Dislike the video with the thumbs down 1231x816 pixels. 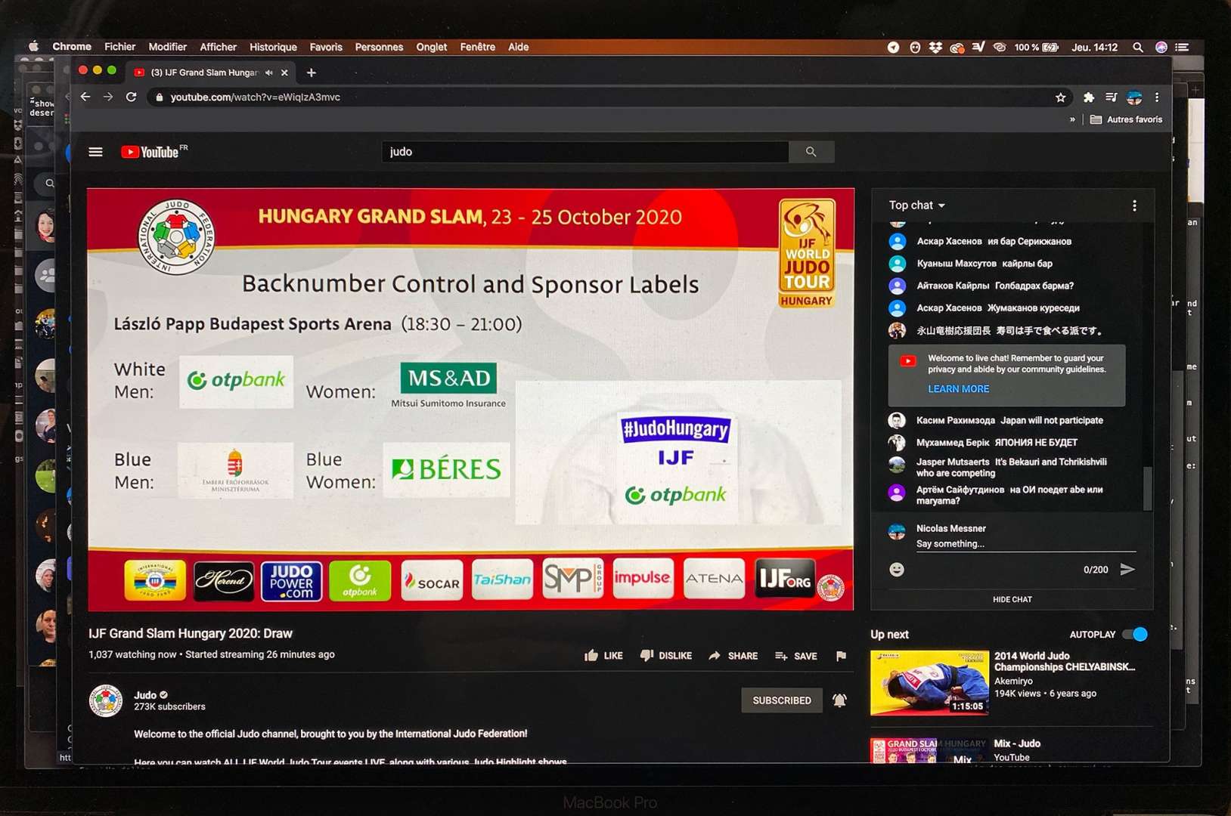[665, 656]
